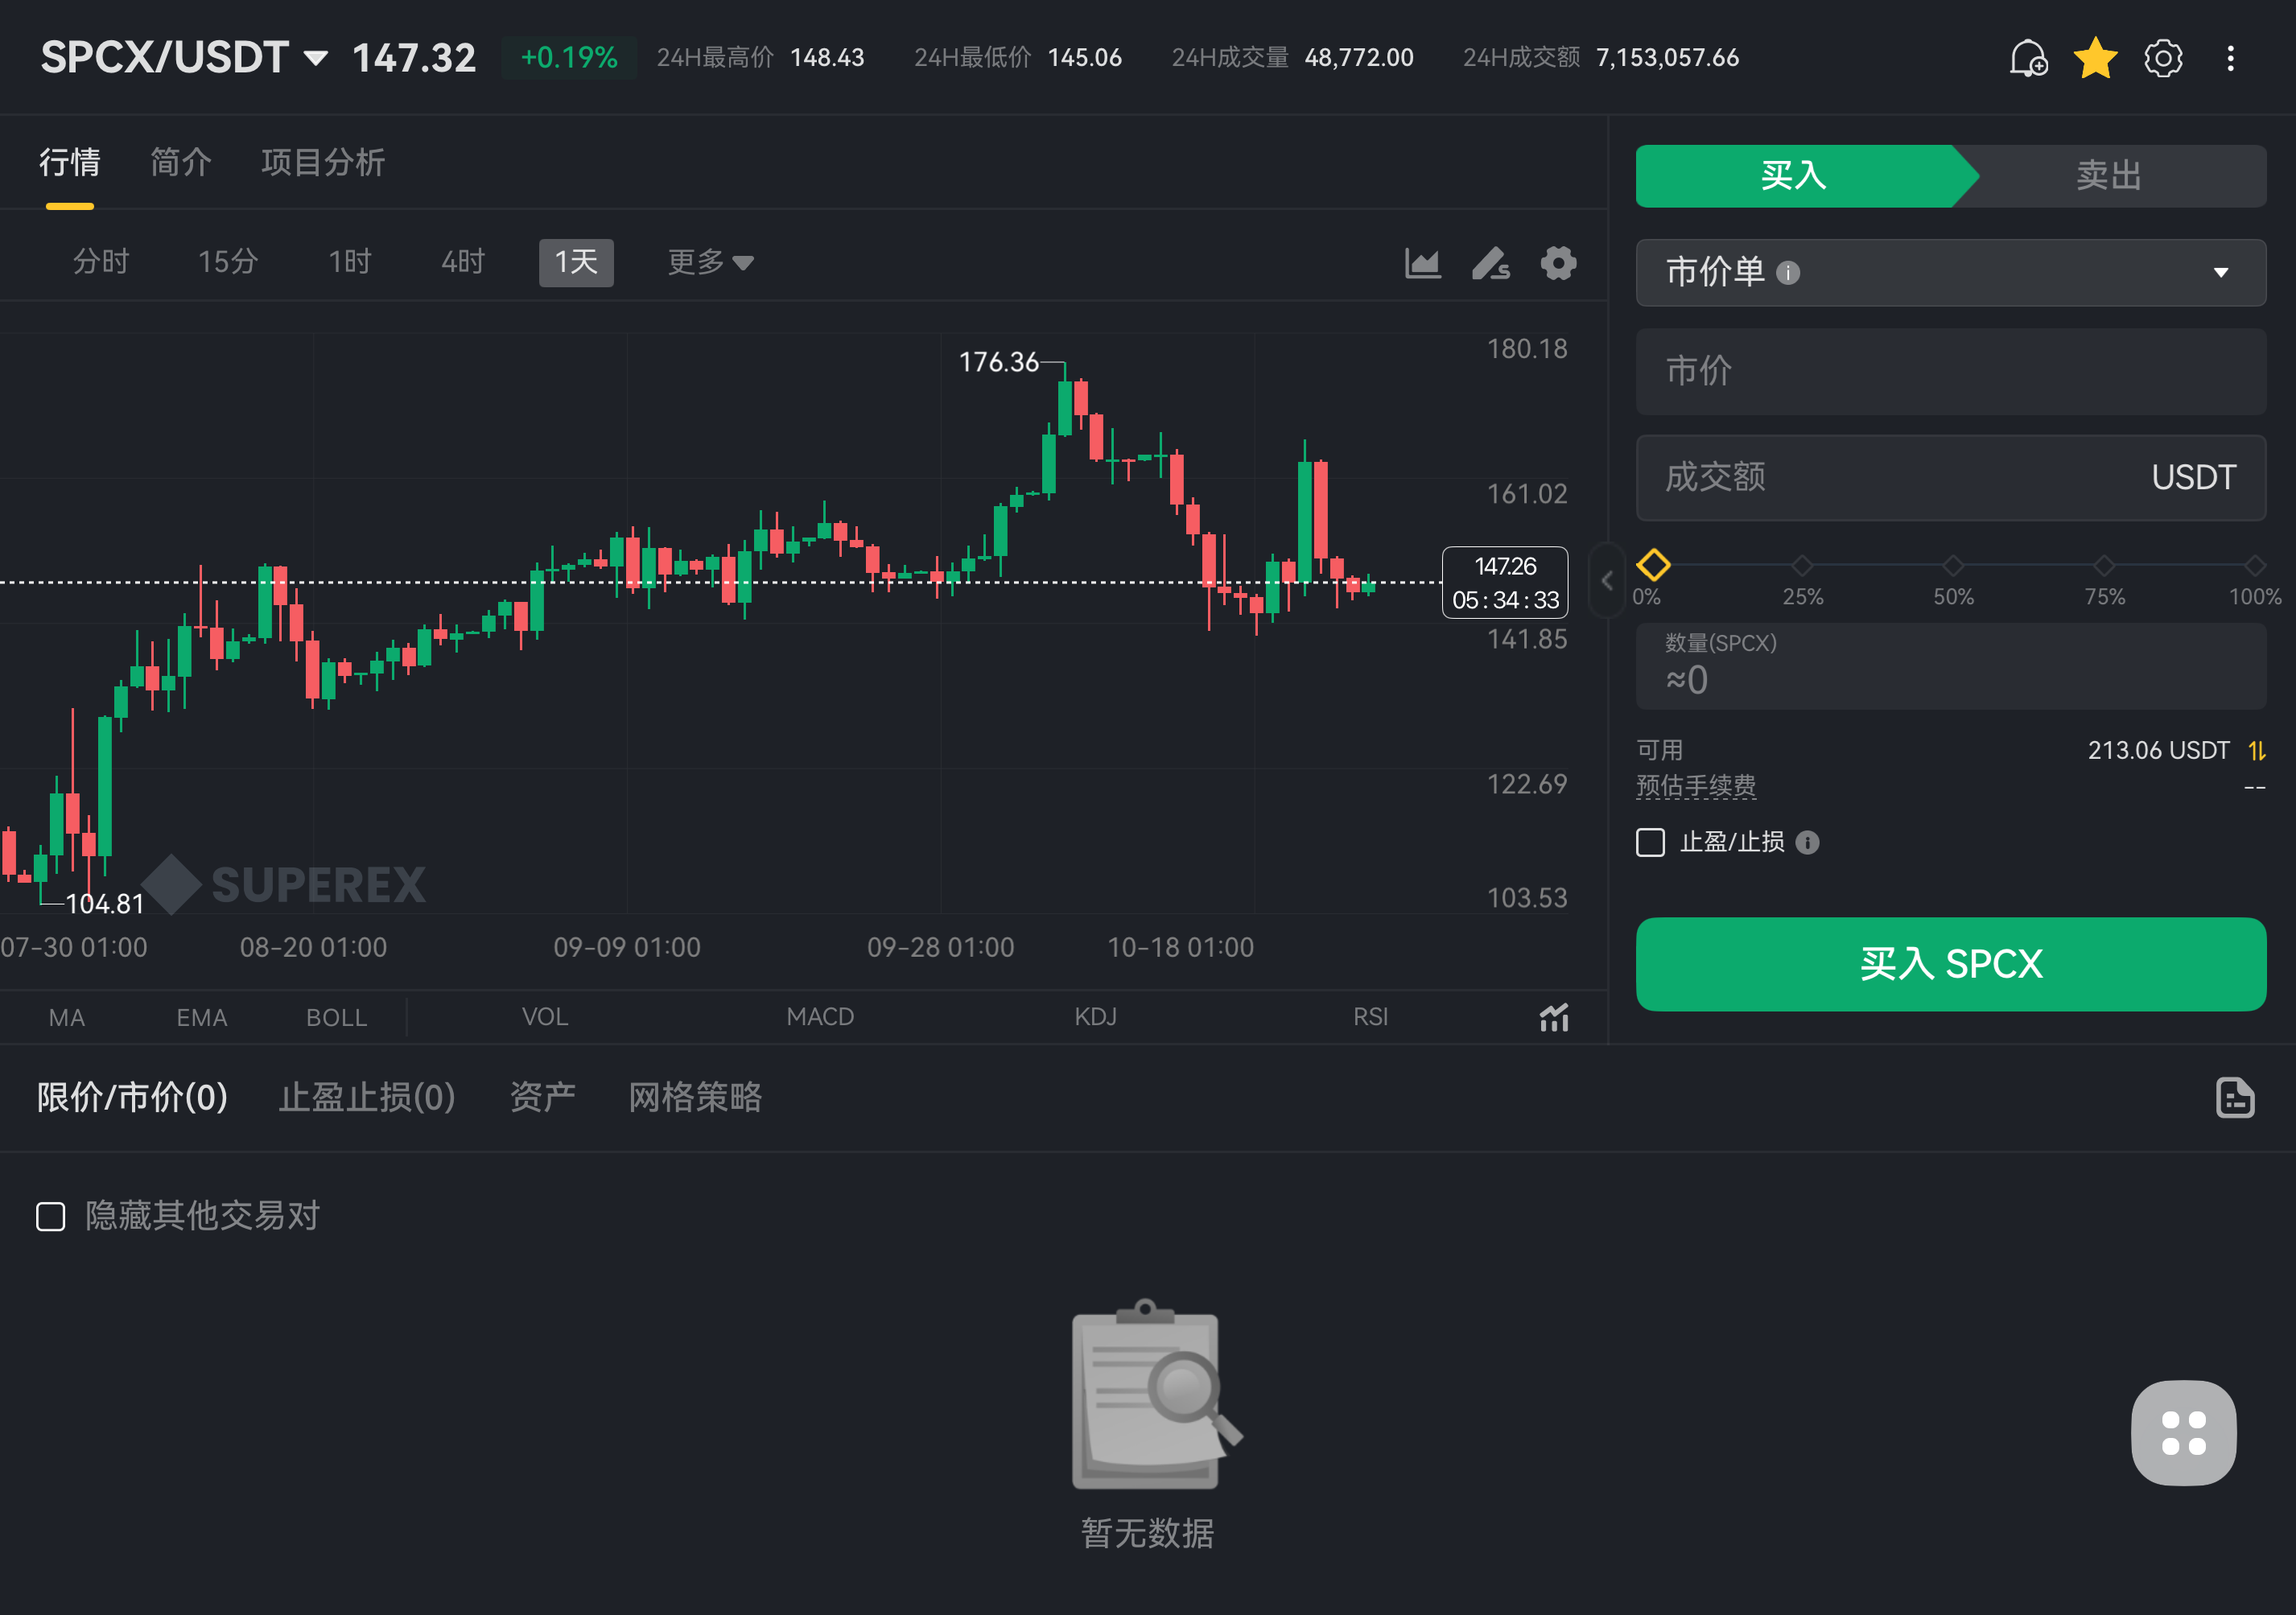Switch to the 行情 tab

tap(70, 162)
